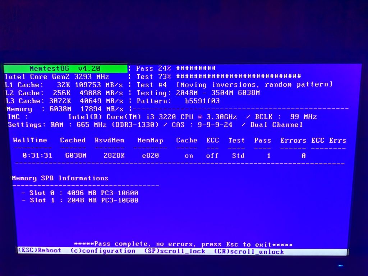Click the ECC column header
Viewport: 368px width, 276px height.
[x=213, y=141]
